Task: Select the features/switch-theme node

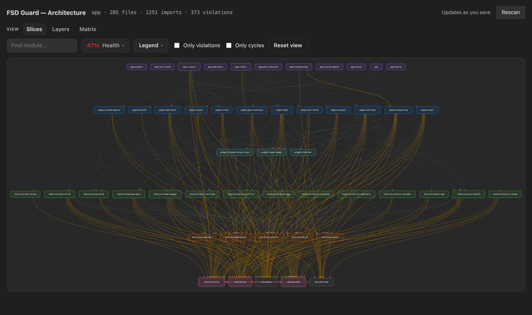Action: pos(505,194)
